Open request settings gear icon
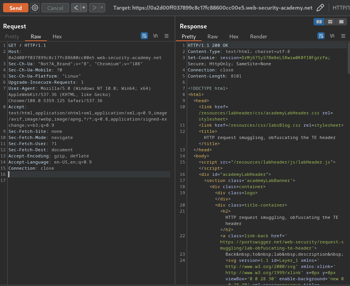This screenshot has height=286, width=350. click(x=35, y=8)
